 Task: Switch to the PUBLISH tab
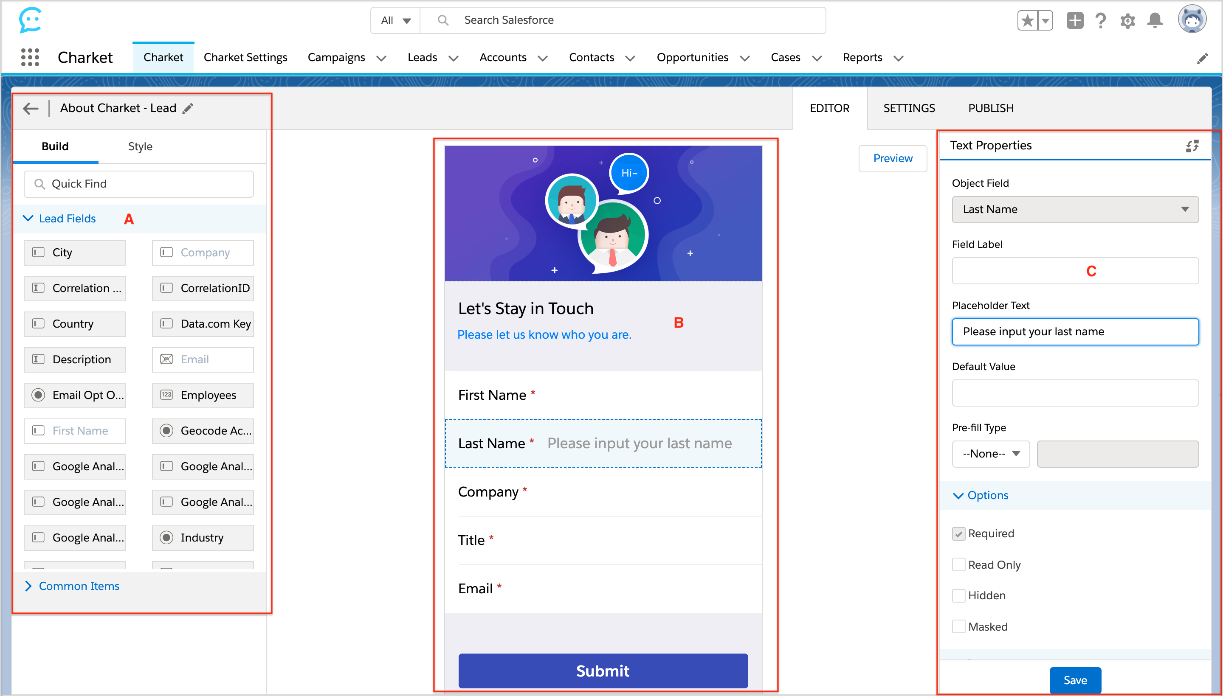point(991,108)
